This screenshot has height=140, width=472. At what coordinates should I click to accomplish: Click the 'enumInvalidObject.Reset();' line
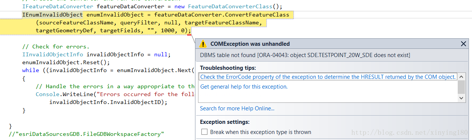pyautogui.click(x=66, y=62)
